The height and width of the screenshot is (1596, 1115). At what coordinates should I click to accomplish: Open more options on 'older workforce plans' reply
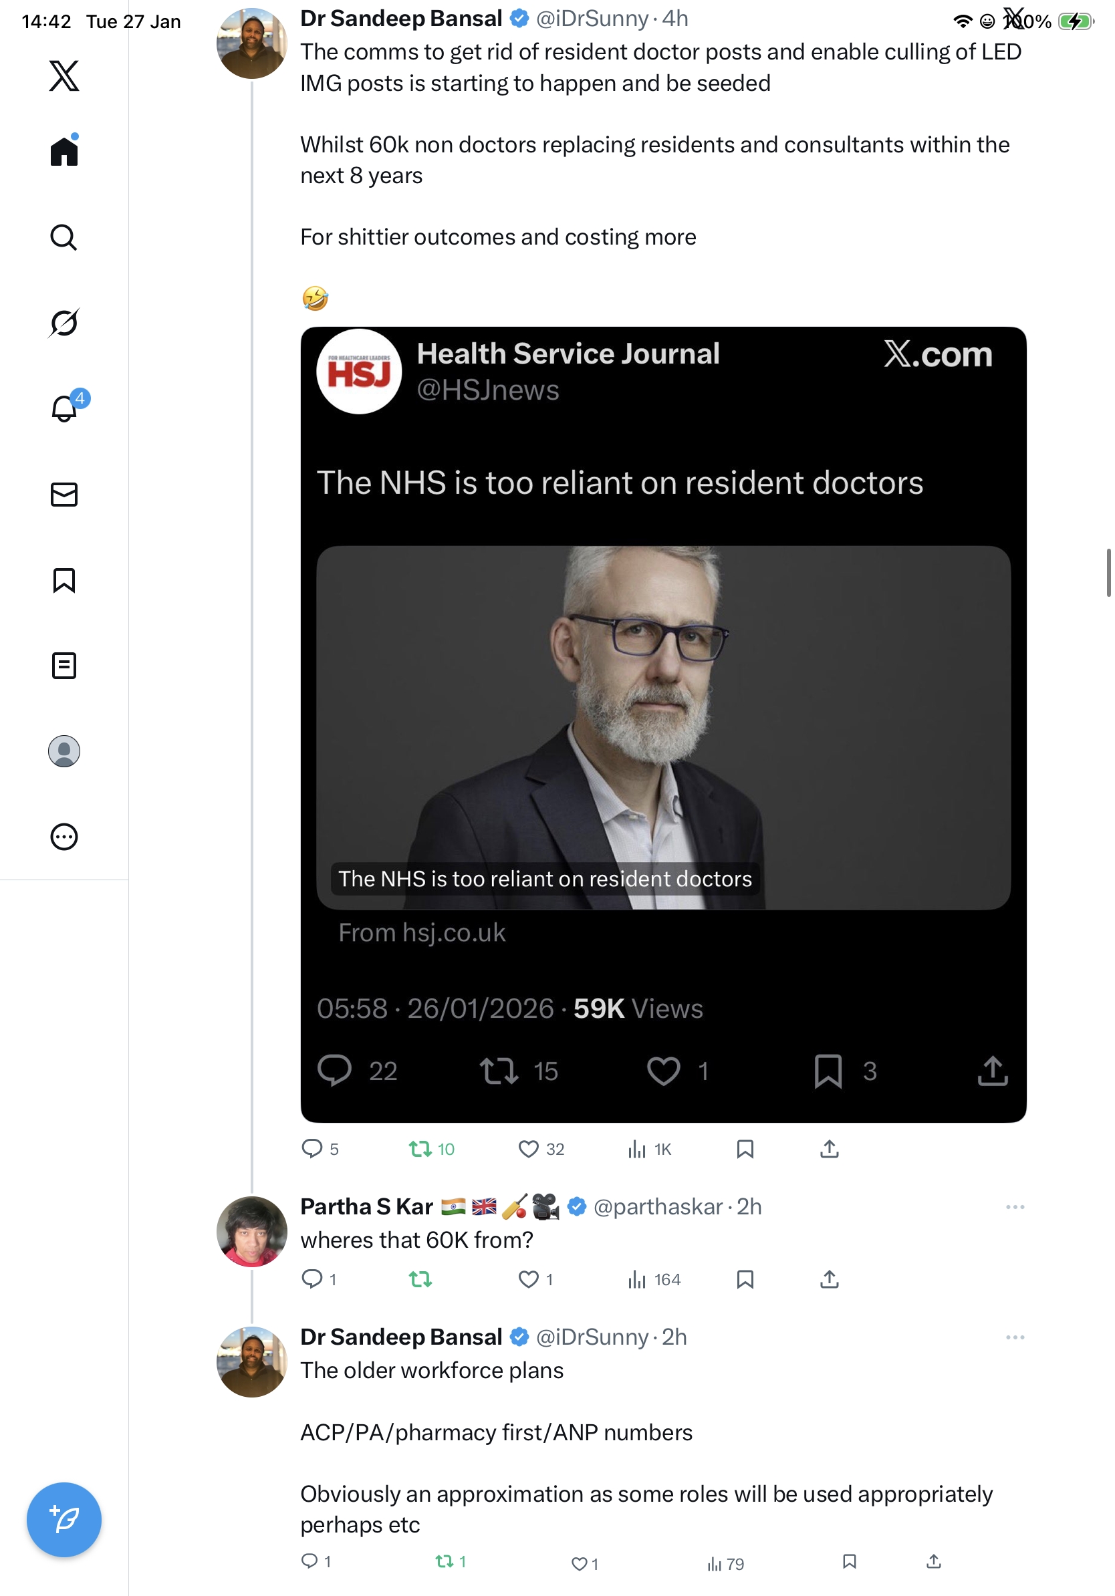[1015, 1337]
